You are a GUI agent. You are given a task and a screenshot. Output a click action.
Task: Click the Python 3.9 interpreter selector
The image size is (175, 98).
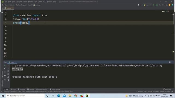pyautogui.click(x=165, y=91)
